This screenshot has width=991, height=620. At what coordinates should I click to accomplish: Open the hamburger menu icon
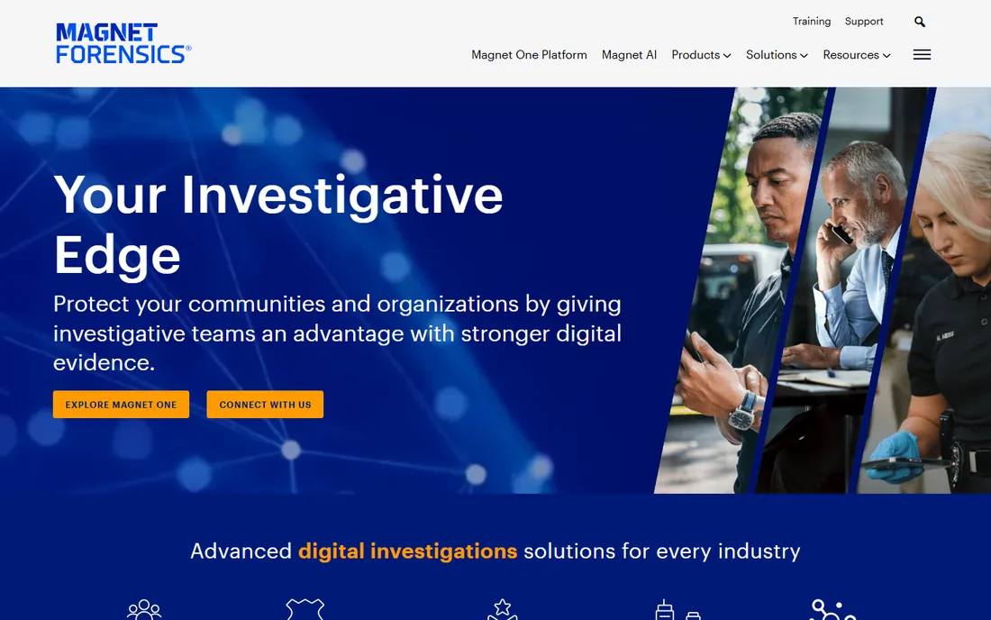922,55
